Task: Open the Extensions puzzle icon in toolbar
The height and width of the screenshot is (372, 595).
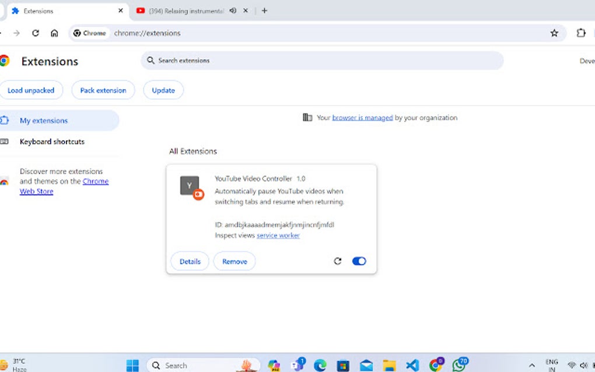Action: coord(580,33)
